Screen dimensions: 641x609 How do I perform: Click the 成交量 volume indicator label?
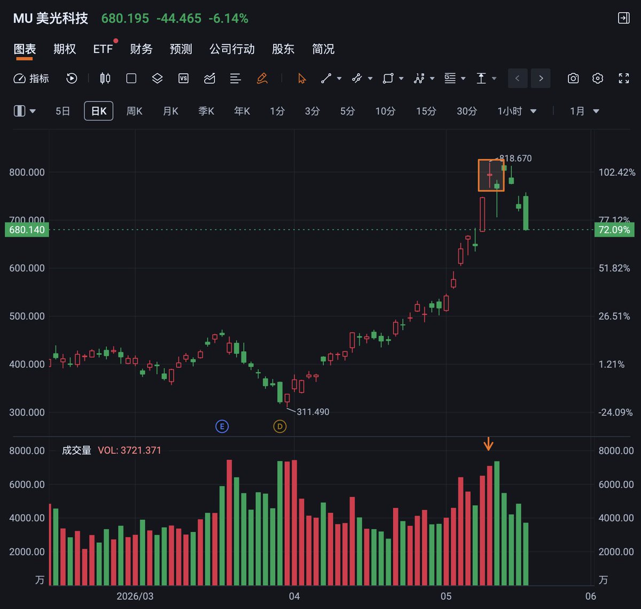coord(76,450)
